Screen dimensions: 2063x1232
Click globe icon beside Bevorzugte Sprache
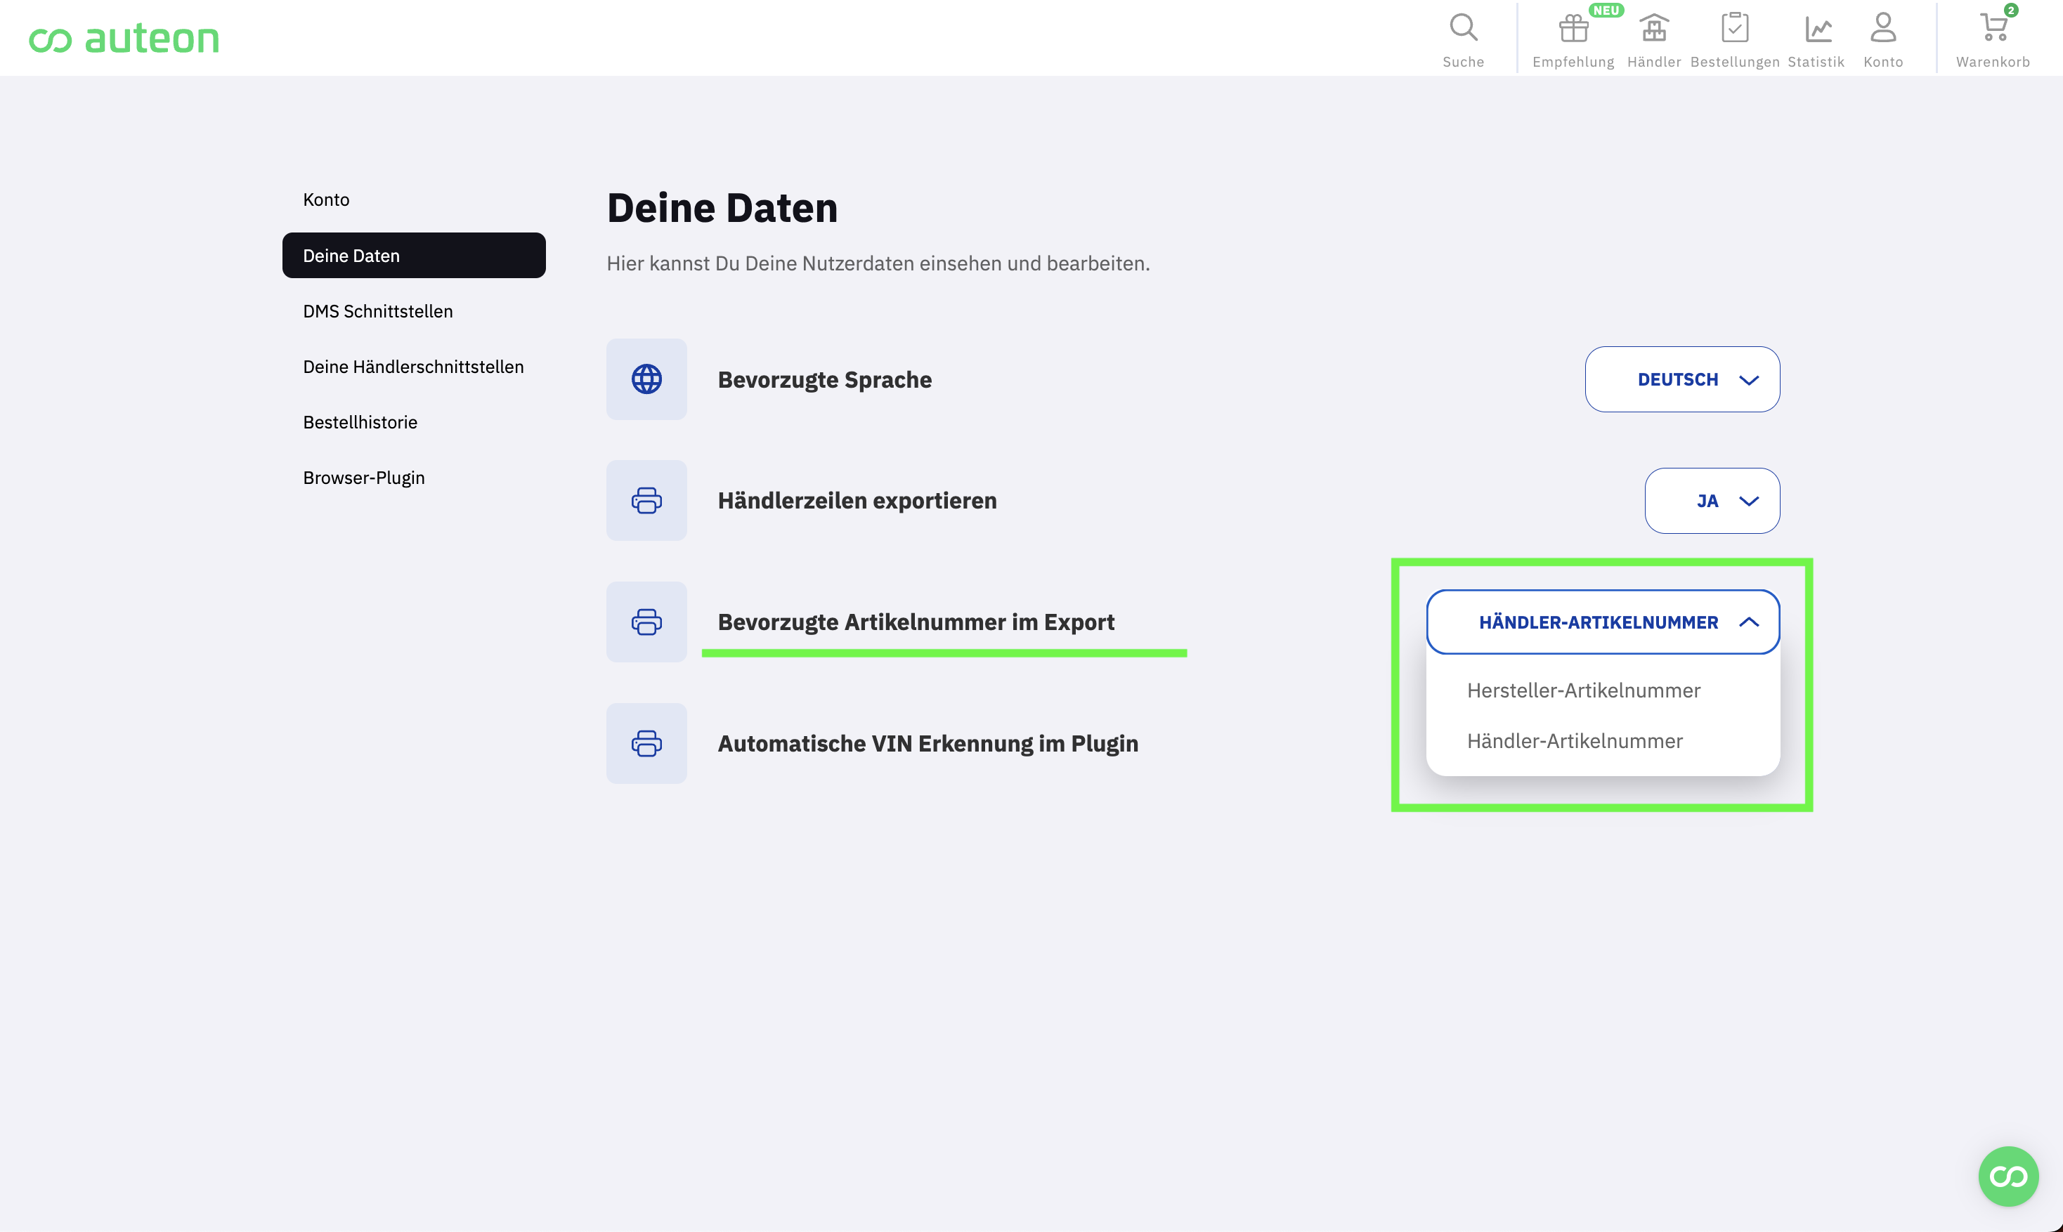[646, 379]
